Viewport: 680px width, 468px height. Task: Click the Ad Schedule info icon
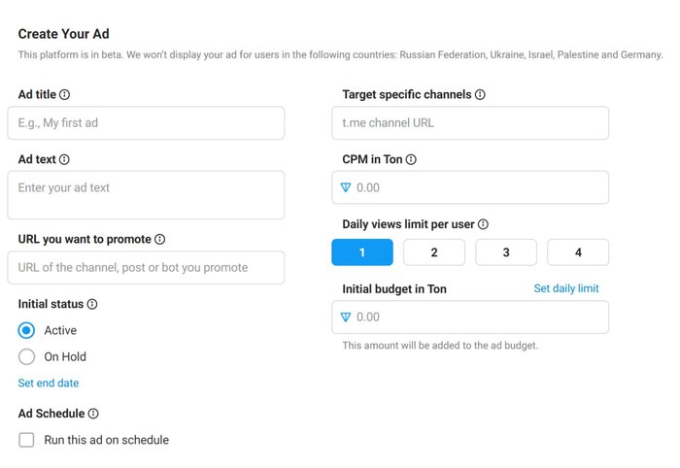click(93, 414)
